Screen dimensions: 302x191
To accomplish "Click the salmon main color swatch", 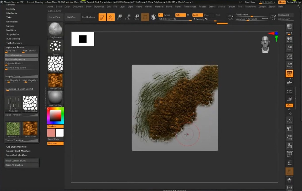I will pyautogui.click(x=51, y=133).
